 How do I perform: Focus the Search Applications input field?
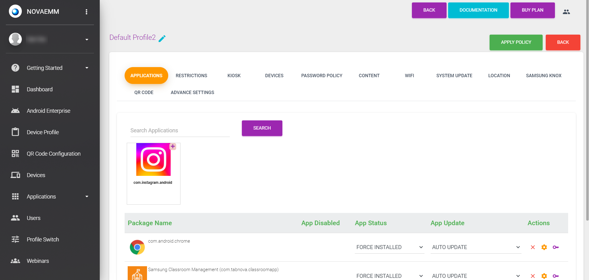(180, 131)
